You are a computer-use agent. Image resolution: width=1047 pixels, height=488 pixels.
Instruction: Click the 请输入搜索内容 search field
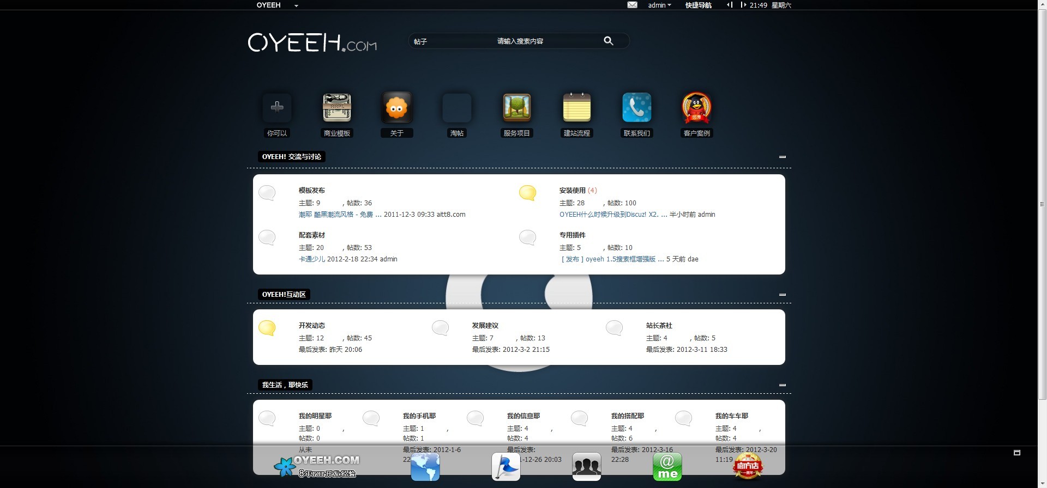(520, 41)
